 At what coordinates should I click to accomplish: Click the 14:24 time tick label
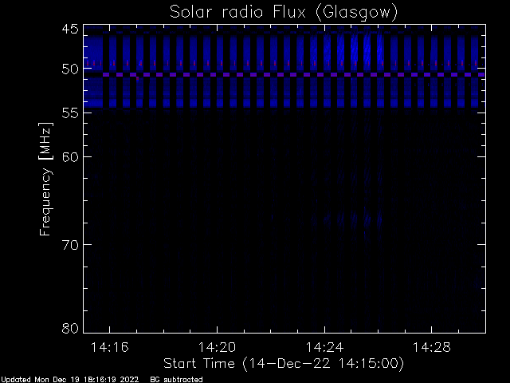324,347
